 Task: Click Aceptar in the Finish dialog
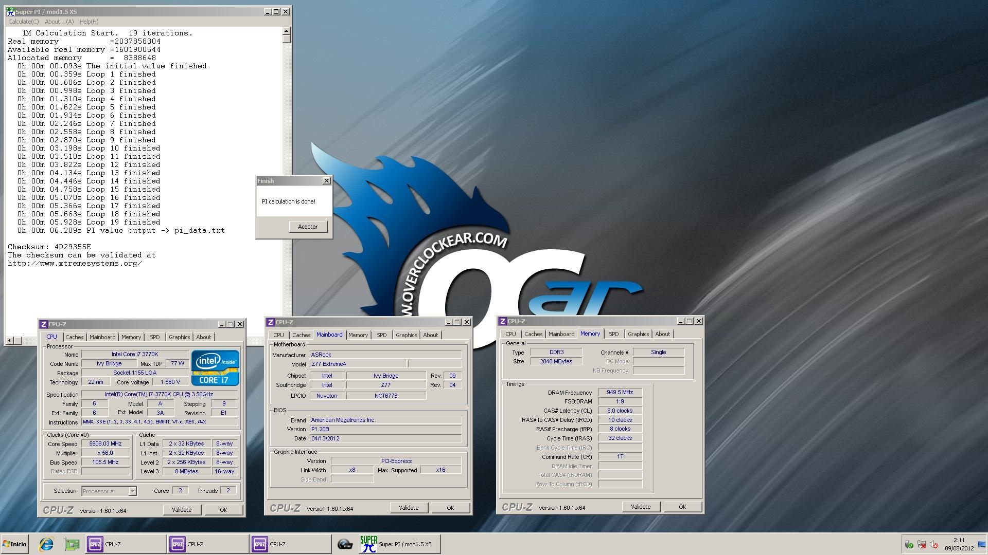coord(308,227)
